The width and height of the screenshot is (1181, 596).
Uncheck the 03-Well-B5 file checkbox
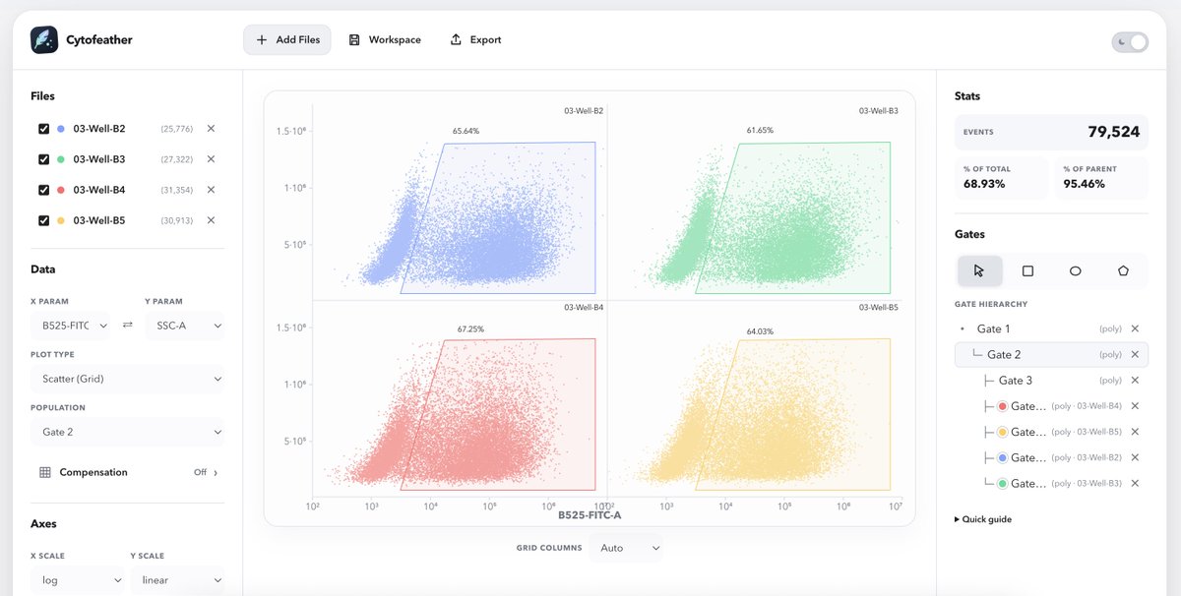(x=43, y=220)
